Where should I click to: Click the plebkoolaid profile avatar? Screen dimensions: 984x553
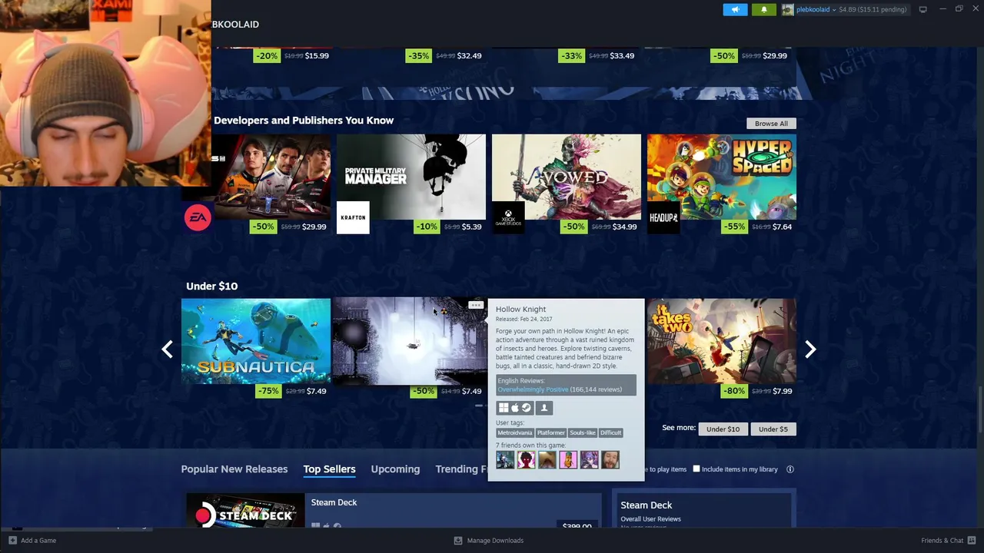click(788, 9)
